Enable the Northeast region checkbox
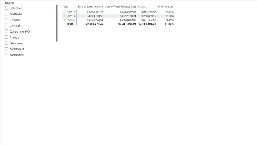The image size is (257, 145). click(x=6, y=49)
